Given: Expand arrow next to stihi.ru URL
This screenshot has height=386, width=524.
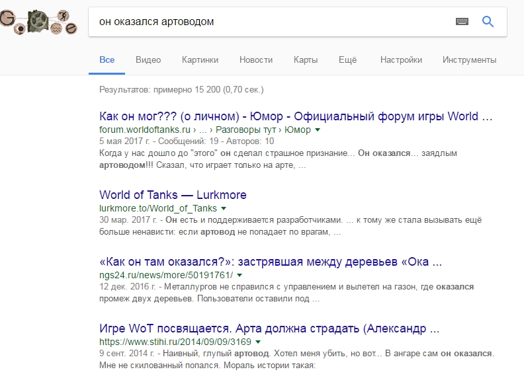Looking at the screenshot, I should point(257,342).
